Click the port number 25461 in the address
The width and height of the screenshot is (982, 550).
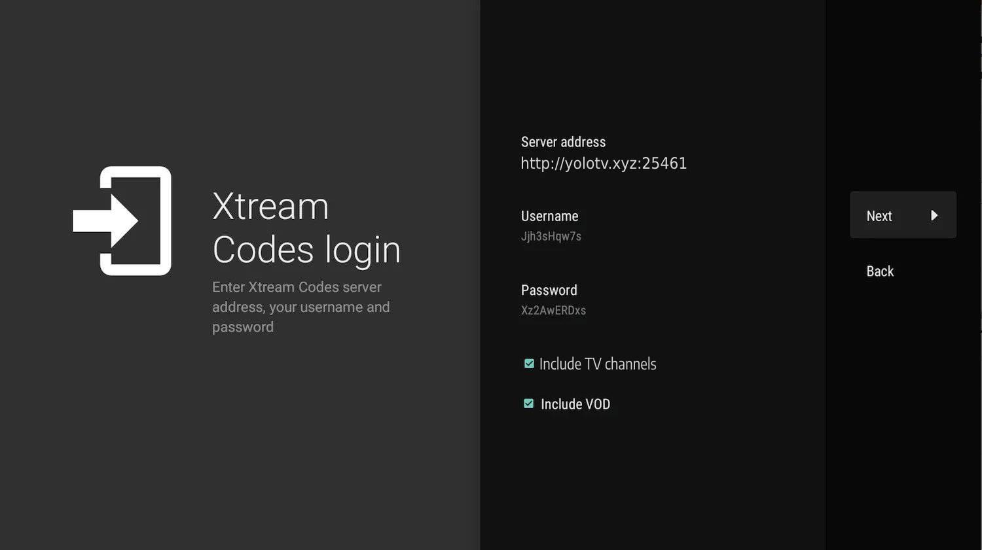664,163
